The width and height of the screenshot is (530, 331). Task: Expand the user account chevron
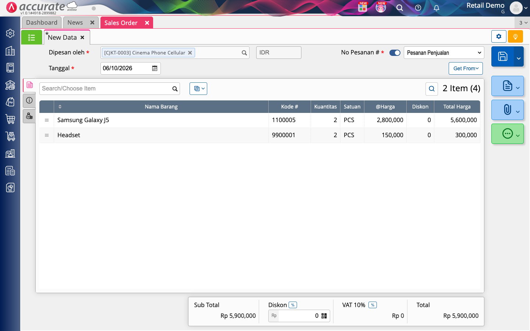point(526,8)
